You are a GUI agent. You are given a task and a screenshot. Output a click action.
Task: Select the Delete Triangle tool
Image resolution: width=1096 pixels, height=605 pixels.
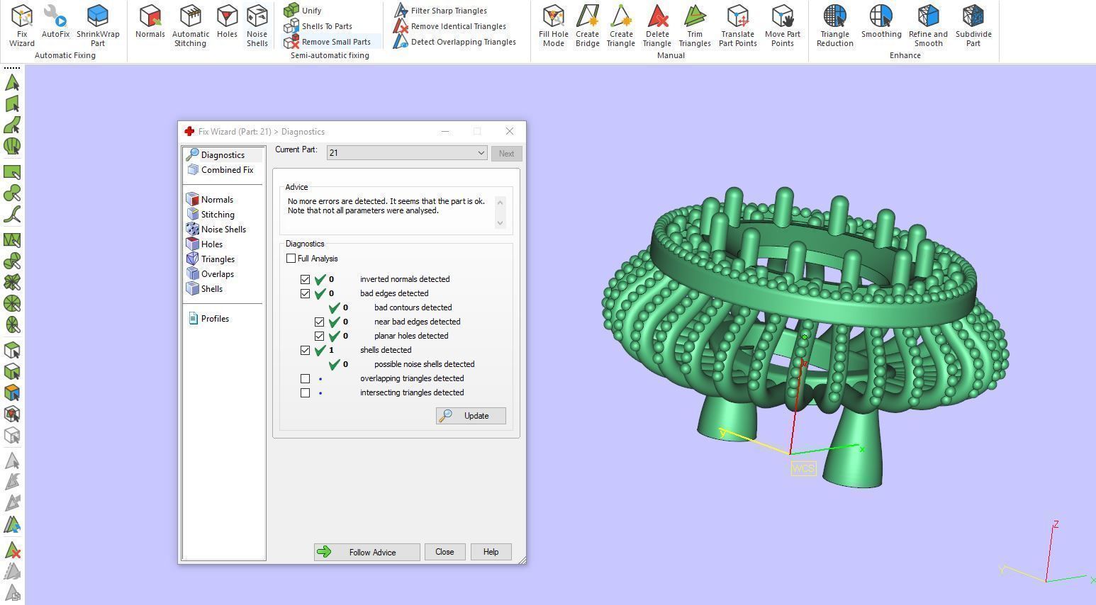[x=657, y=26]
